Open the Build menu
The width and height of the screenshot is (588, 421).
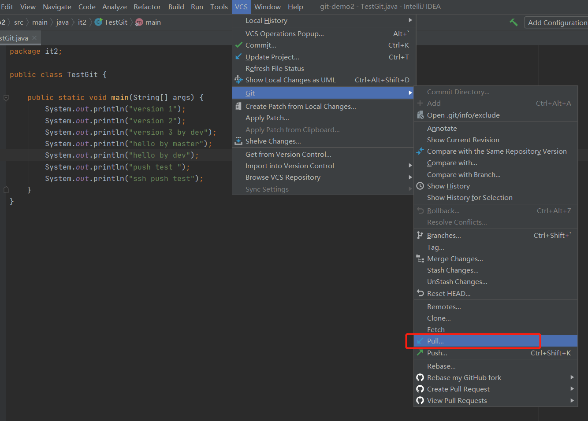click(x=176, y=7)
